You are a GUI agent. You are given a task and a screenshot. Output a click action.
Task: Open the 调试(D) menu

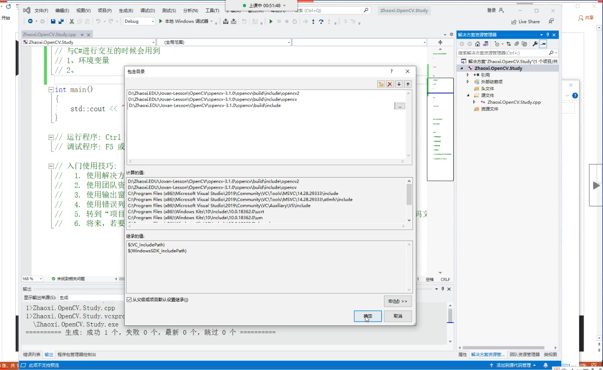click(148, 11)
